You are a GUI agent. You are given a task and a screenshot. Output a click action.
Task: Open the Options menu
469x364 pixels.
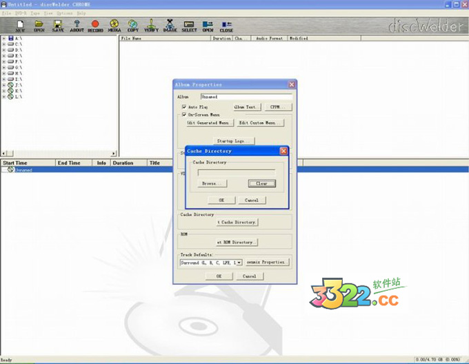coord(65,13)
